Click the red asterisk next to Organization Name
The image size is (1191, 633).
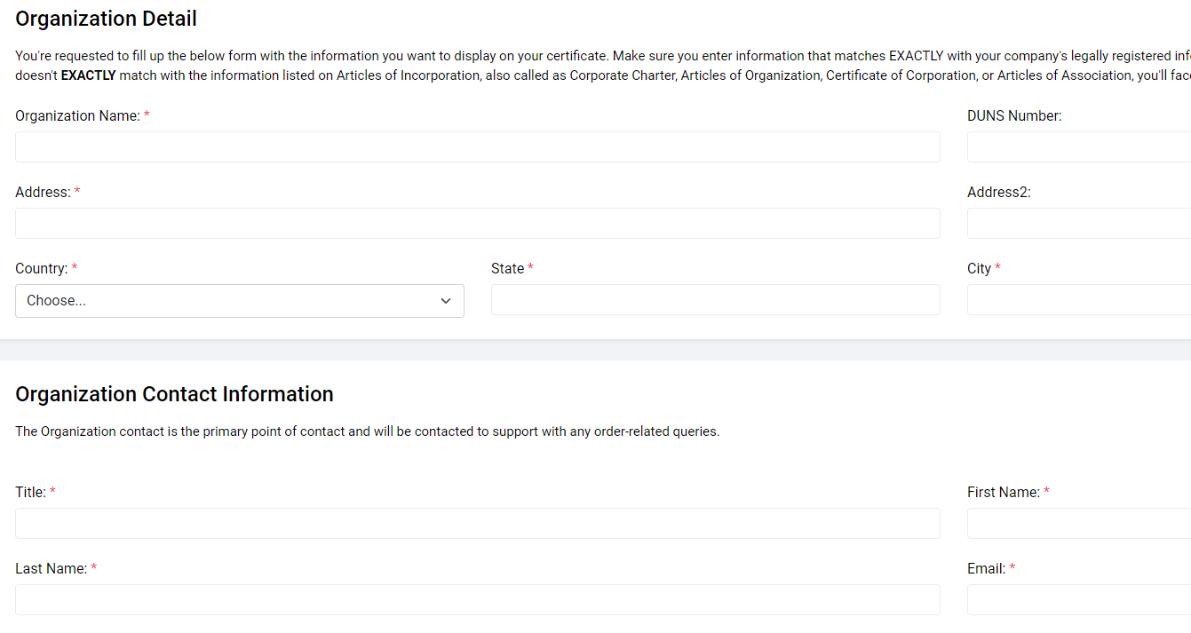pos(146,115)
